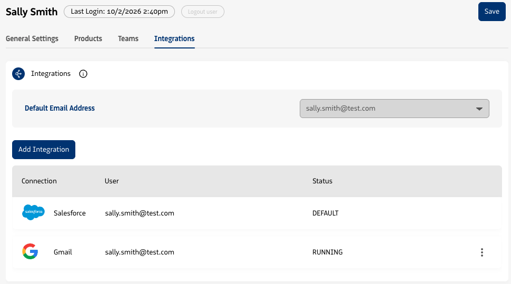Click the Save button

click(492, 12)
